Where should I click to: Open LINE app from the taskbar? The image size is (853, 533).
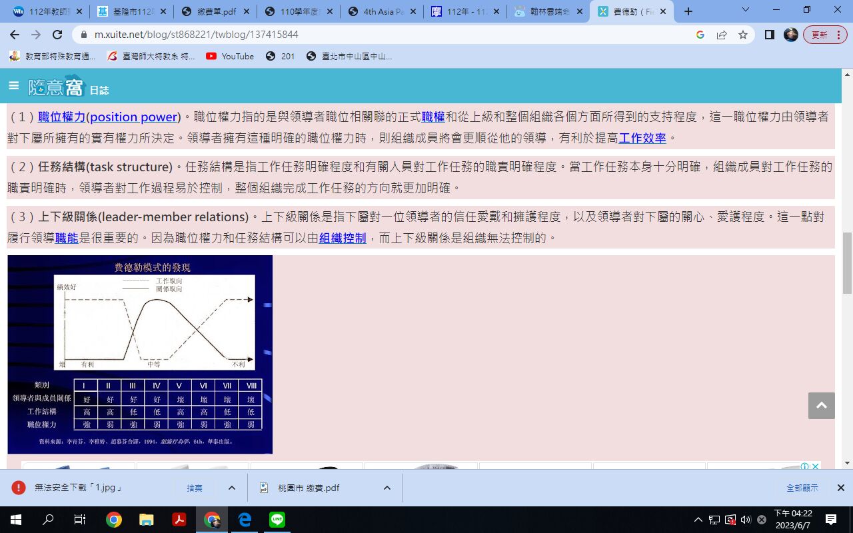[277, 520]
